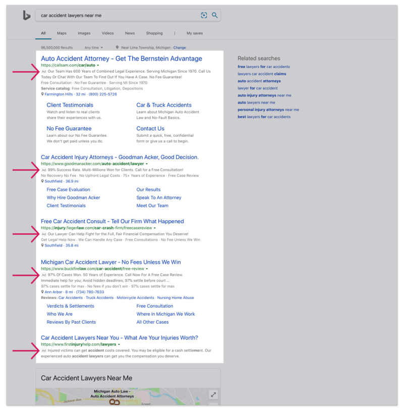Open No Fee Guarantee sitelink

[x=69, y=129]
